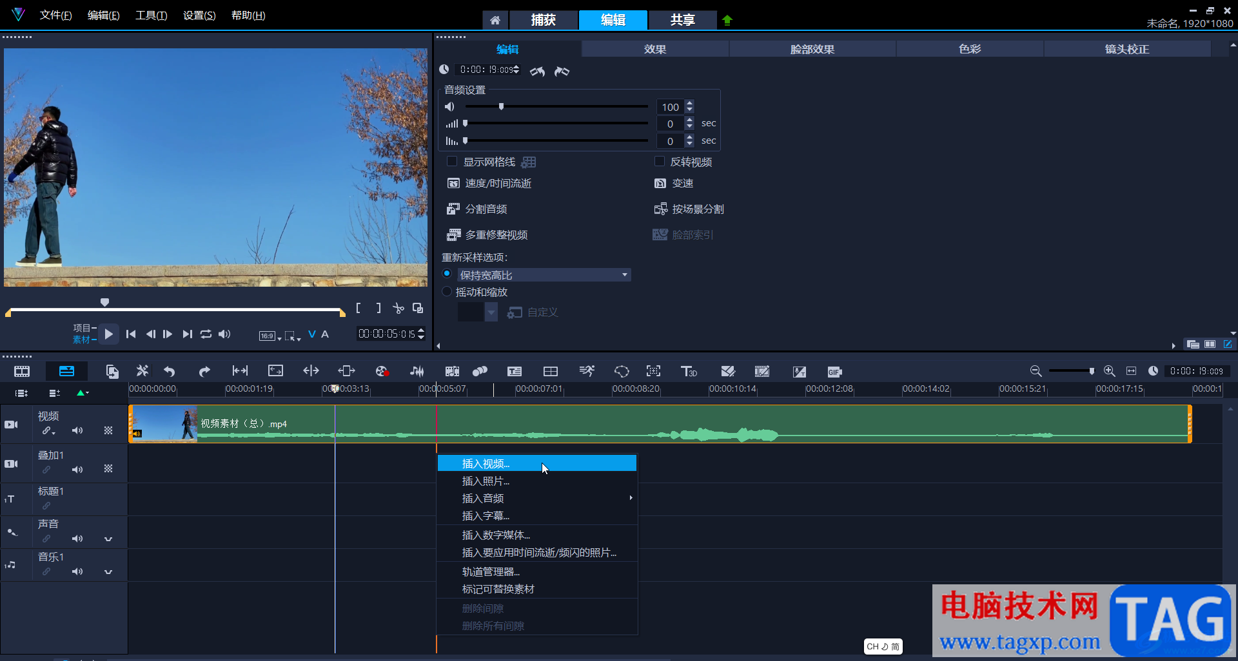Viewport: 1238px width, 661px height.
Task: Open the green add-track marker dropdown
Action: point(83,392)
